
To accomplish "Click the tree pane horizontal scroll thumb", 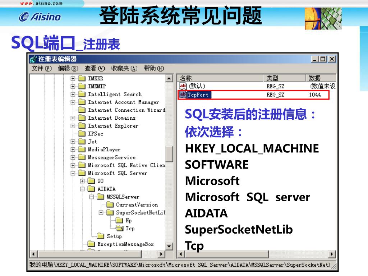I will click(90, 254).
